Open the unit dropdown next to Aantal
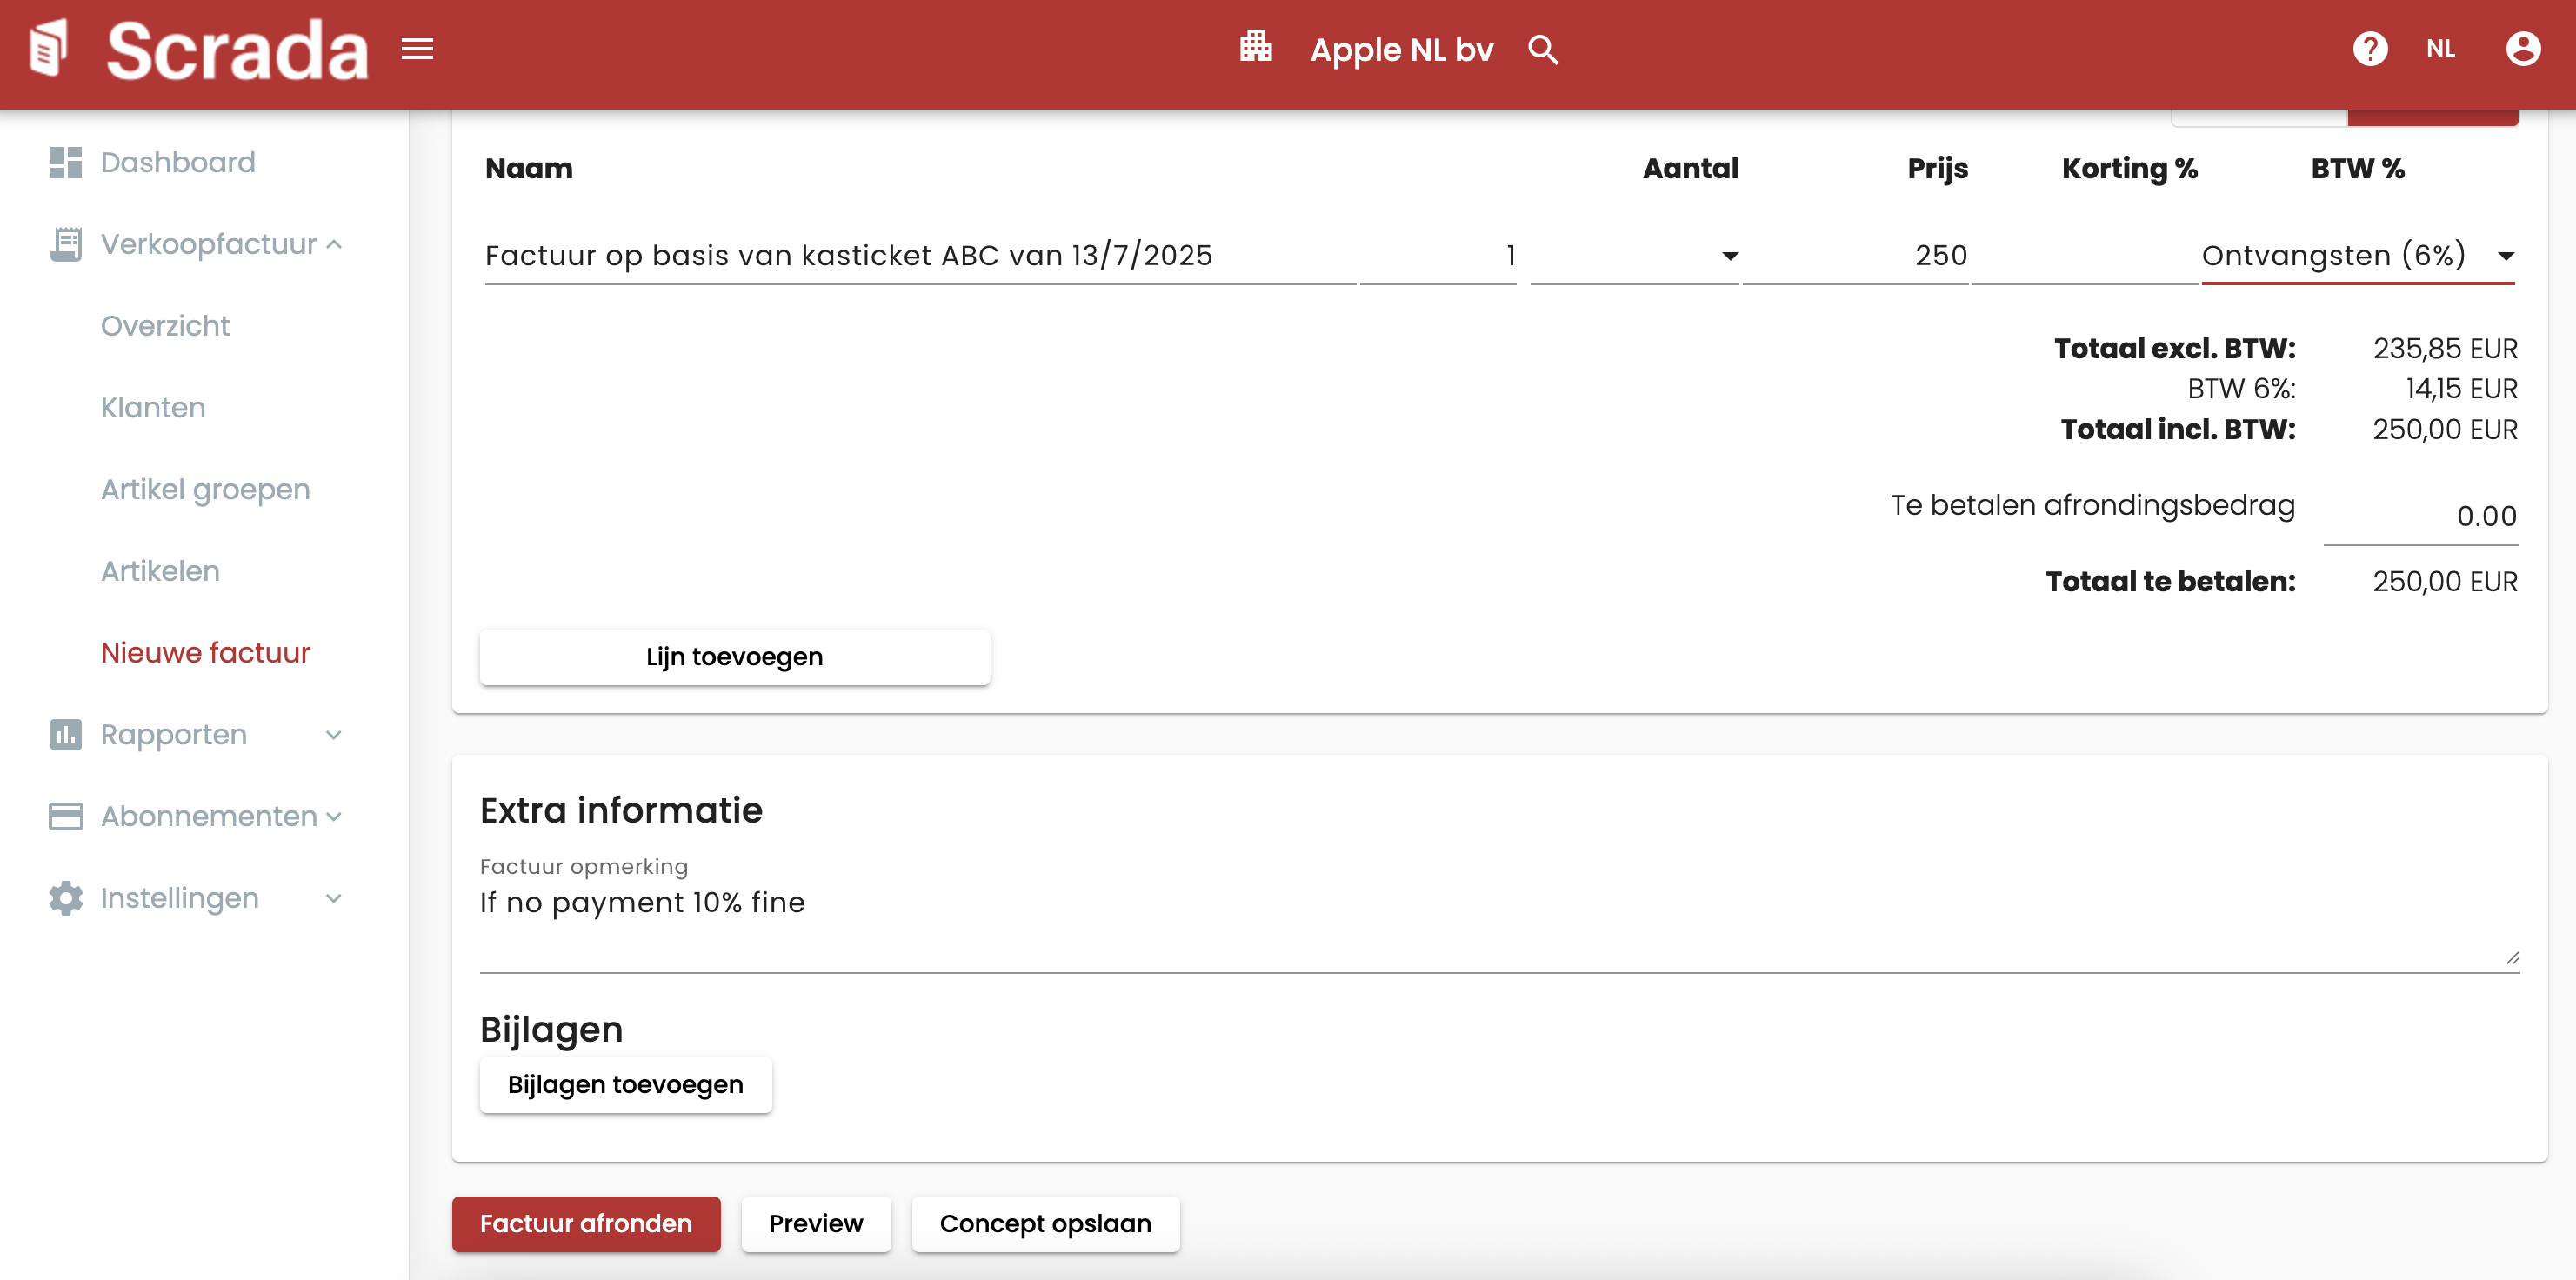 click(1729, 256)
